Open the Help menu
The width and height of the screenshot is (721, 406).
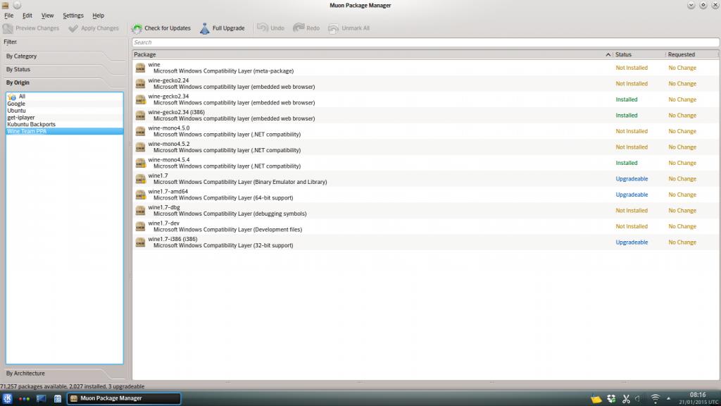click(98, 16)
